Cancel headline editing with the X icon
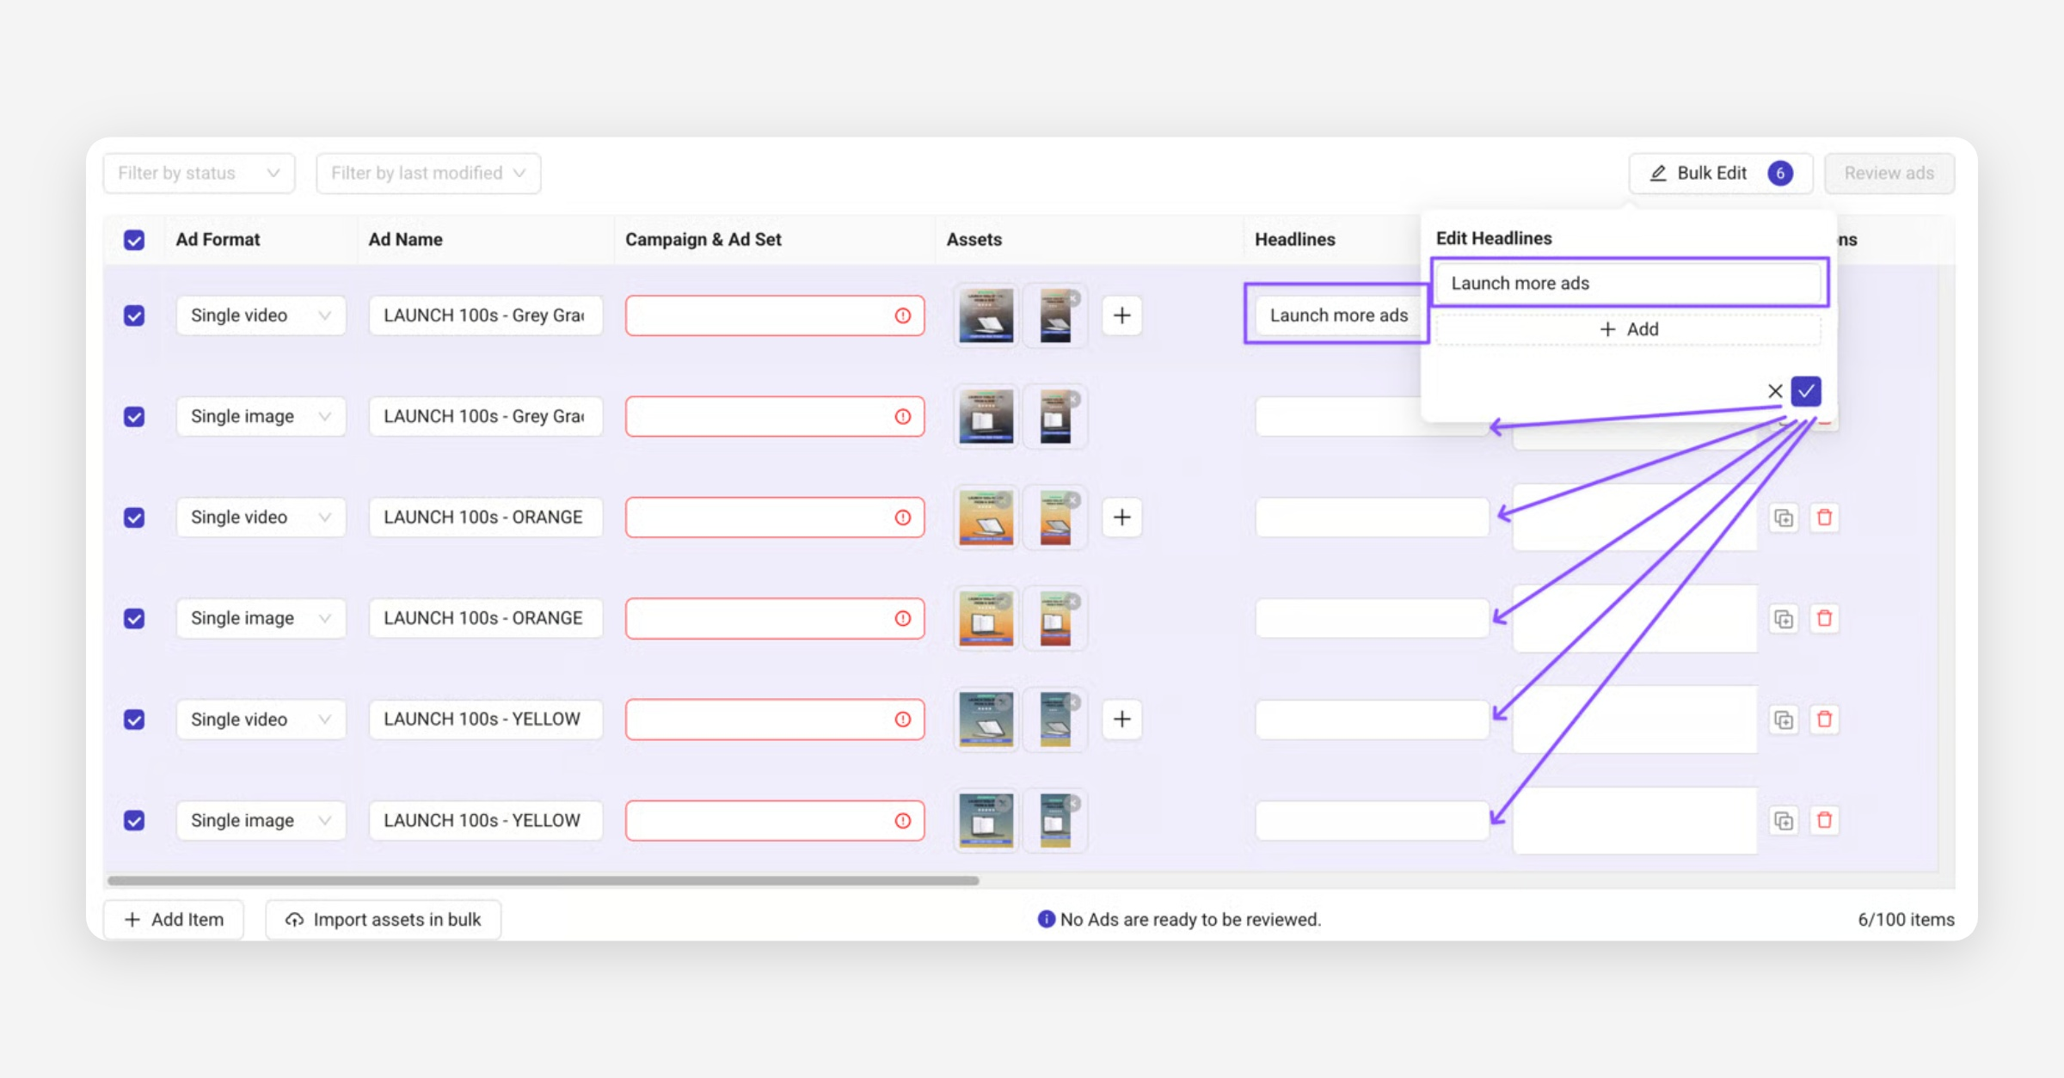The height and width of the screenshot is (1078, 2064). click(x=1774, y=391)
